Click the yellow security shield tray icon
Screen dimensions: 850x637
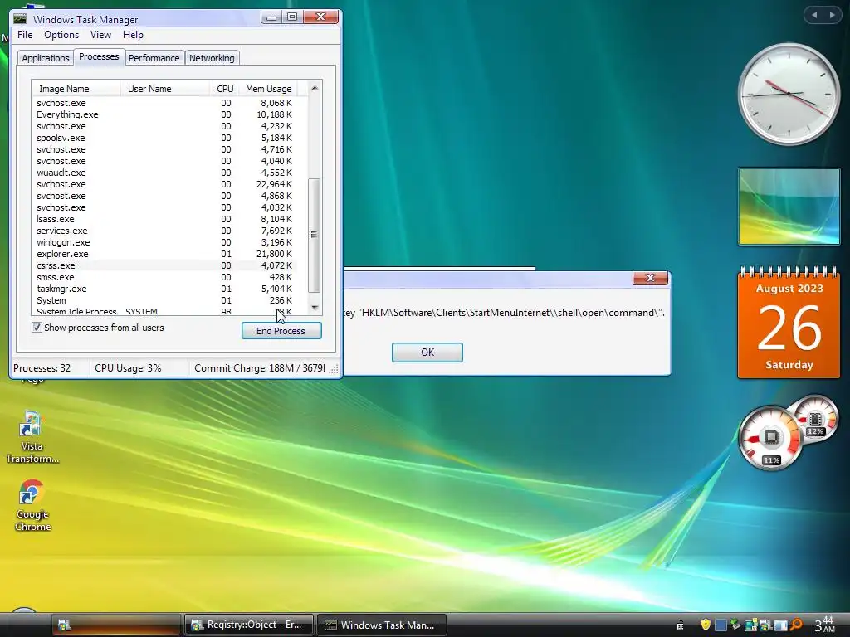point(705,625)
